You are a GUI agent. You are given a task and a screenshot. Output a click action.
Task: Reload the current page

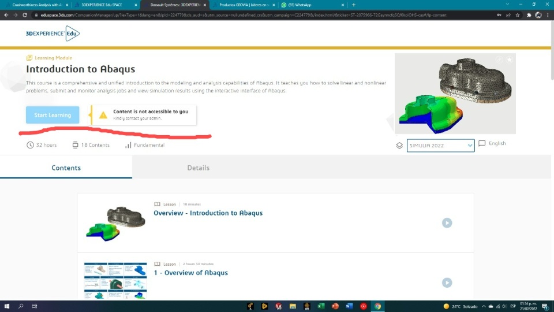point(25,15)
